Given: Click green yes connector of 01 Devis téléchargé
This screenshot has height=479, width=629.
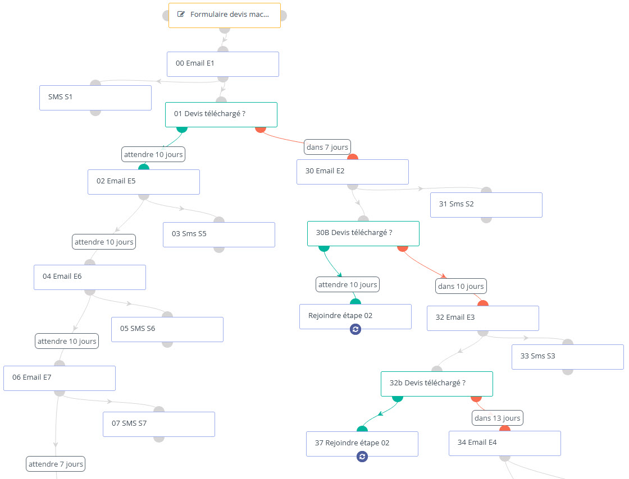Looking at the screenshot, I should (x=182, y=130).
